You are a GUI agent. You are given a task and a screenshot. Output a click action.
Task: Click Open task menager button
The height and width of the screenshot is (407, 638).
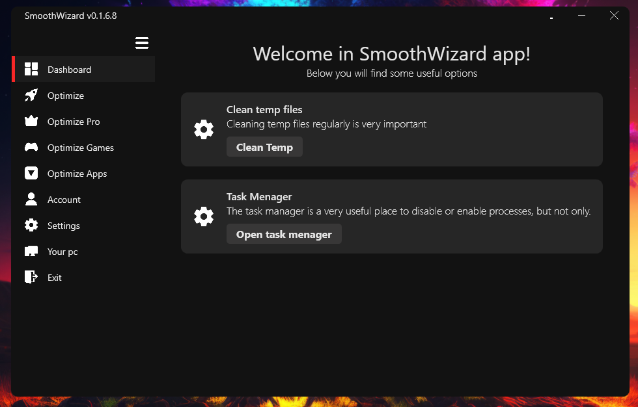[284, 233]
